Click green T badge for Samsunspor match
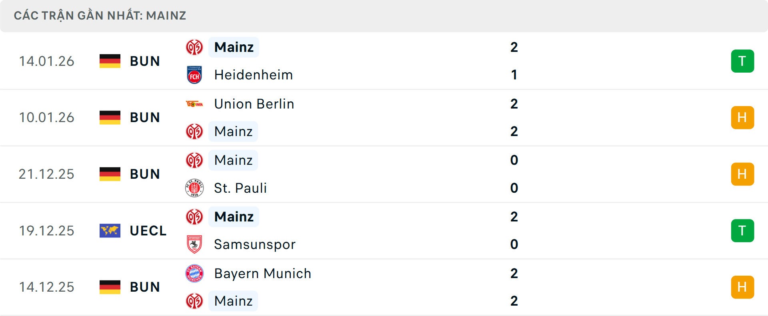 (x=742, y=231)
